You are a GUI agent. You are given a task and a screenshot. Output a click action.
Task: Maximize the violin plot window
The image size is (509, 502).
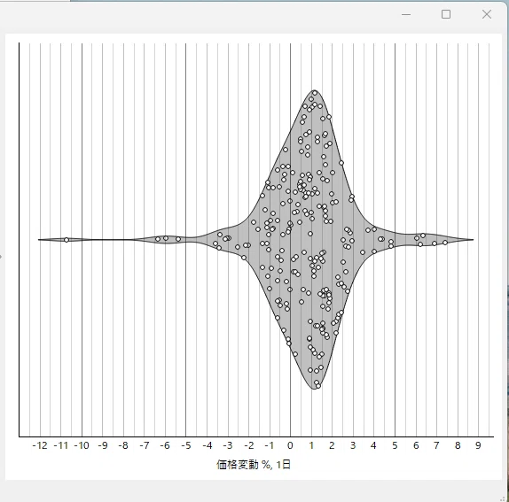click(x=446, y=14)
